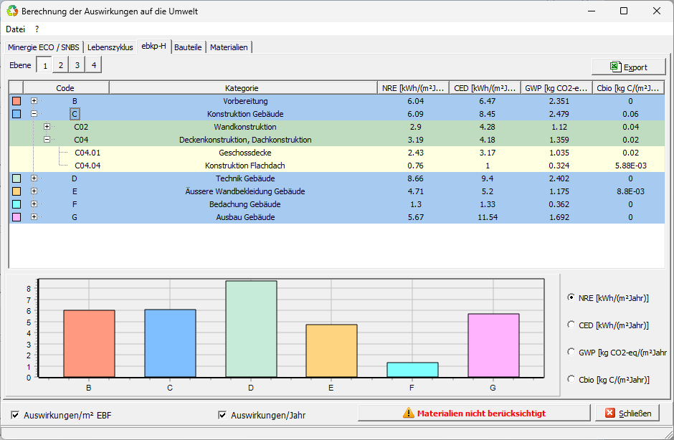Click the orange color swatch for row E
The image size is (674, 440).
(16, 191)
